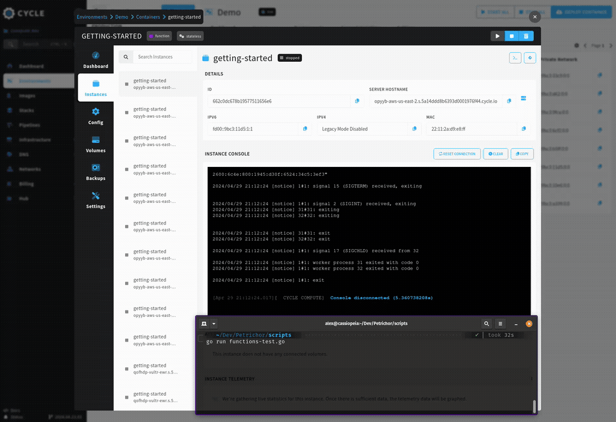Click the 'go run functions-test.go' command line

pos(245,342)
